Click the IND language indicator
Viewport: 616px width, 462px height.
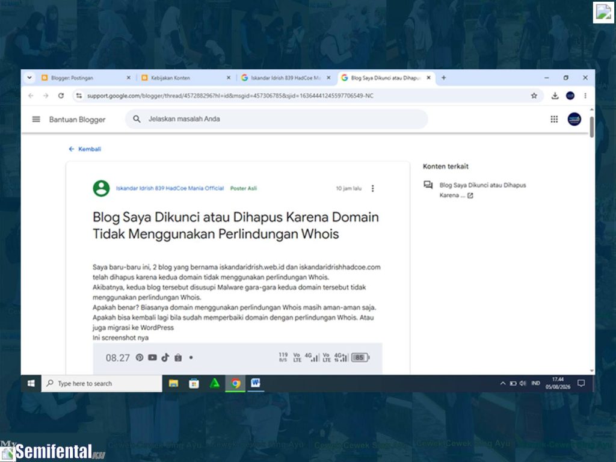535,383
